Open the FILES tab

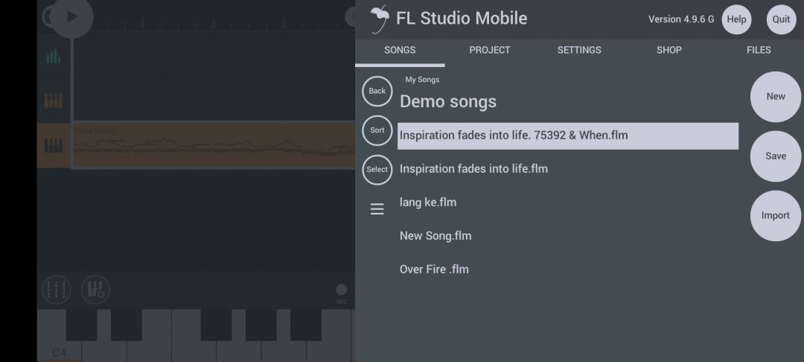759,50
